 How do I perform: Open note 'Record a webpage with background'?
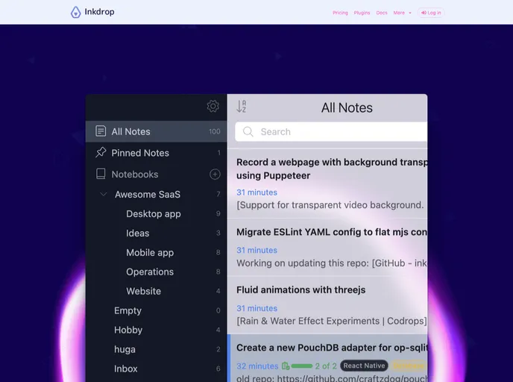(327, 184)
